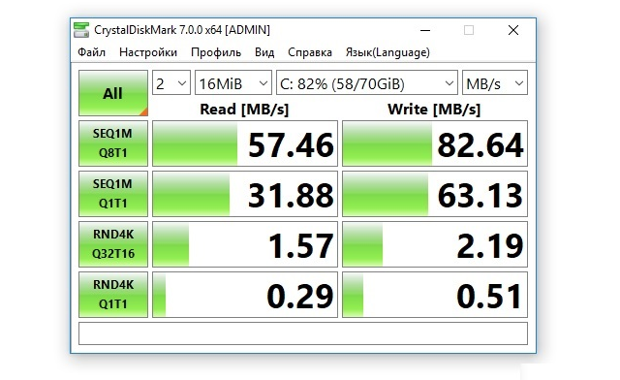Select the 63.13 write result

click(435, 194)
